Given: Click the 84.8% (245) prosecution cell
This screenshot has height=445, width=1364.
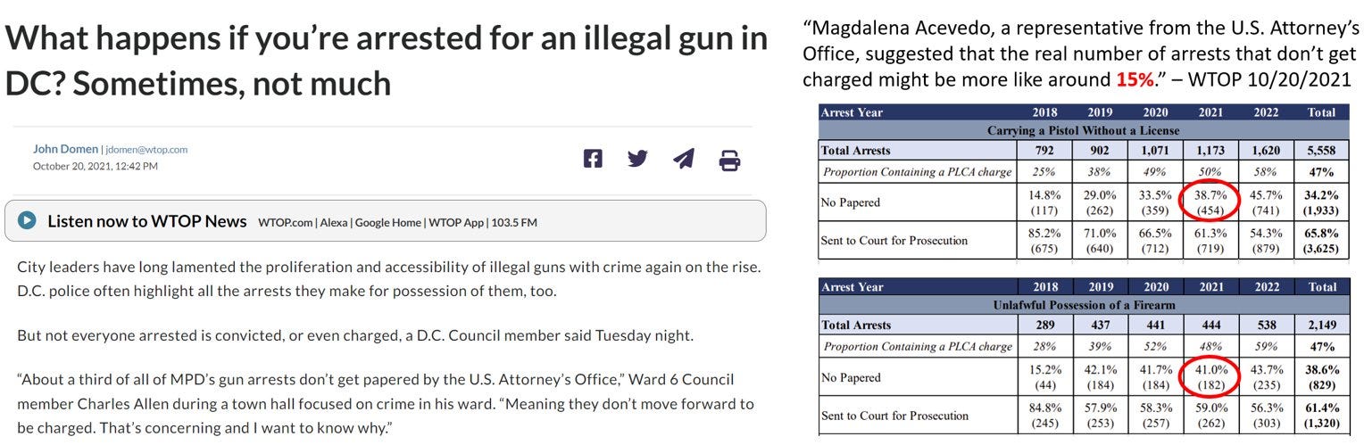Looking at the screenshot, I should coord(1044,416).
